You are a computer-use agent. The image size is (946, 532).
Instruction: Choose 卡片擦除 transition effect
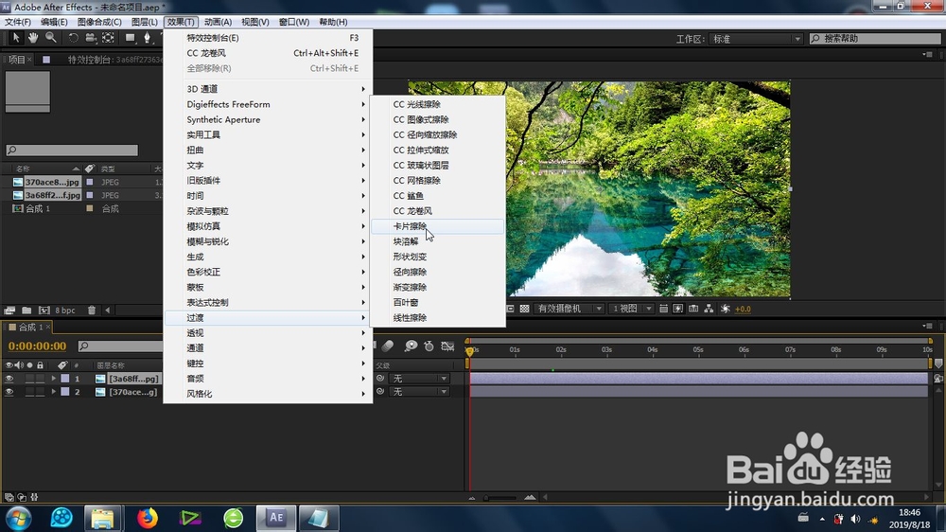pos(437,226)
